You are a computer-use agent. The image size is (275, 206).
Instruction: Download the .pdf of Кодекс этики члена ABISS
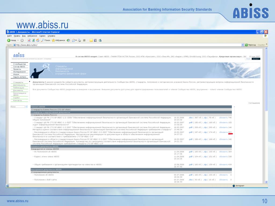(x=190, y=157)
